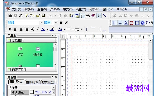154x96 pixels.
Task: Toggle bold formatting
Action: tap(61, 23)
